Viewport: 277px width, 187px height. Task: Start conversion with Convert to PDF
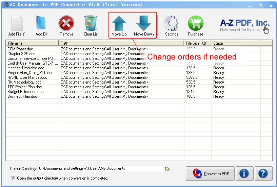[x=210, y=173]
